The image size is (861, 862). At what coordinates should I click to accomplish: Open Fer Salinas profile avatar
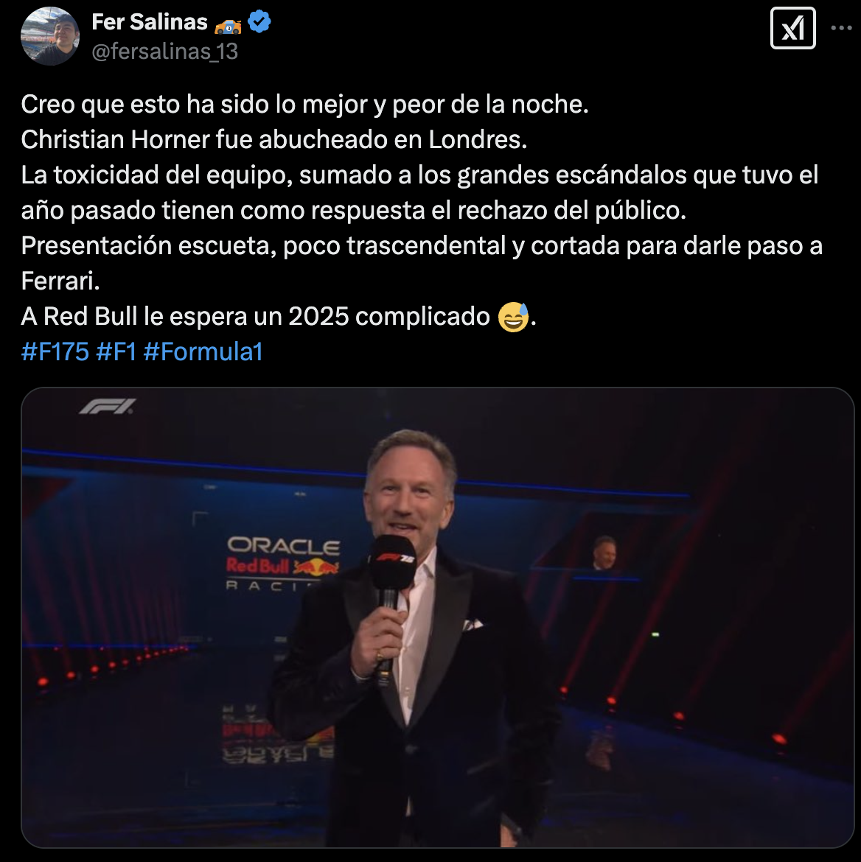point(50,36)
